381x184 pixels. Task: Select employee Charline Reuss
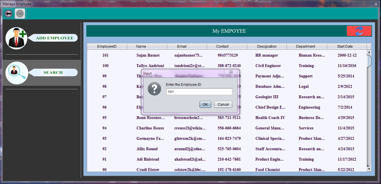point(150,128)
